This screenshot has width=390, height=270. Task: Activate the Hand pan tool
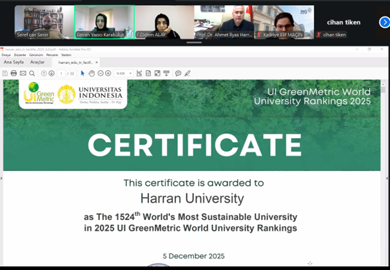pyautogui.click(x=92, y=73)
